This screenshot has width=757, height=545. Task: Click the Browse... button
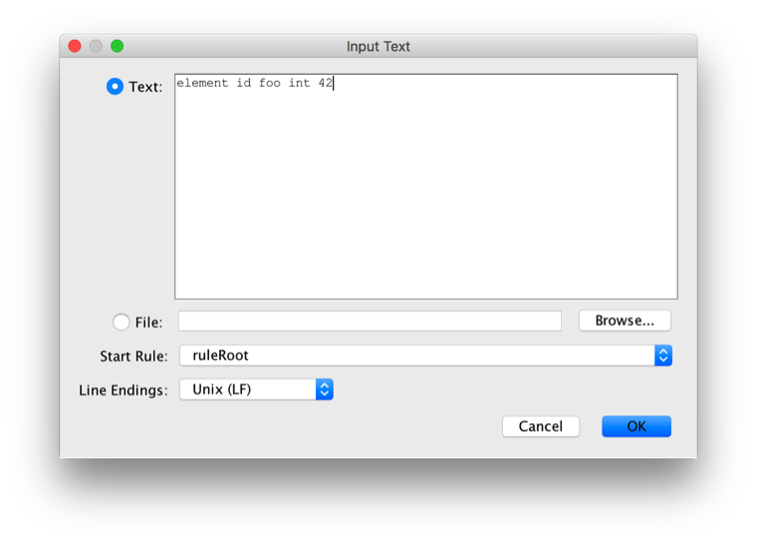point(625,321)
